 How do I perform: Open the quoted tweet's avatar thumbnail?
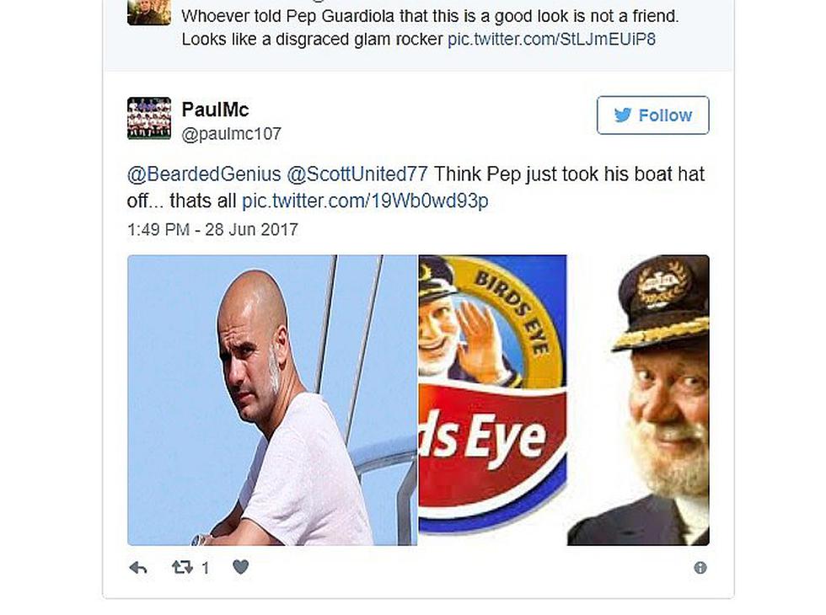point(149,12)
